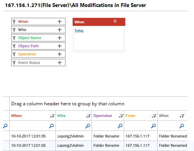Open filter dropdown on From column header
This screenshot has height=151, width=194.
pos(154,116)
